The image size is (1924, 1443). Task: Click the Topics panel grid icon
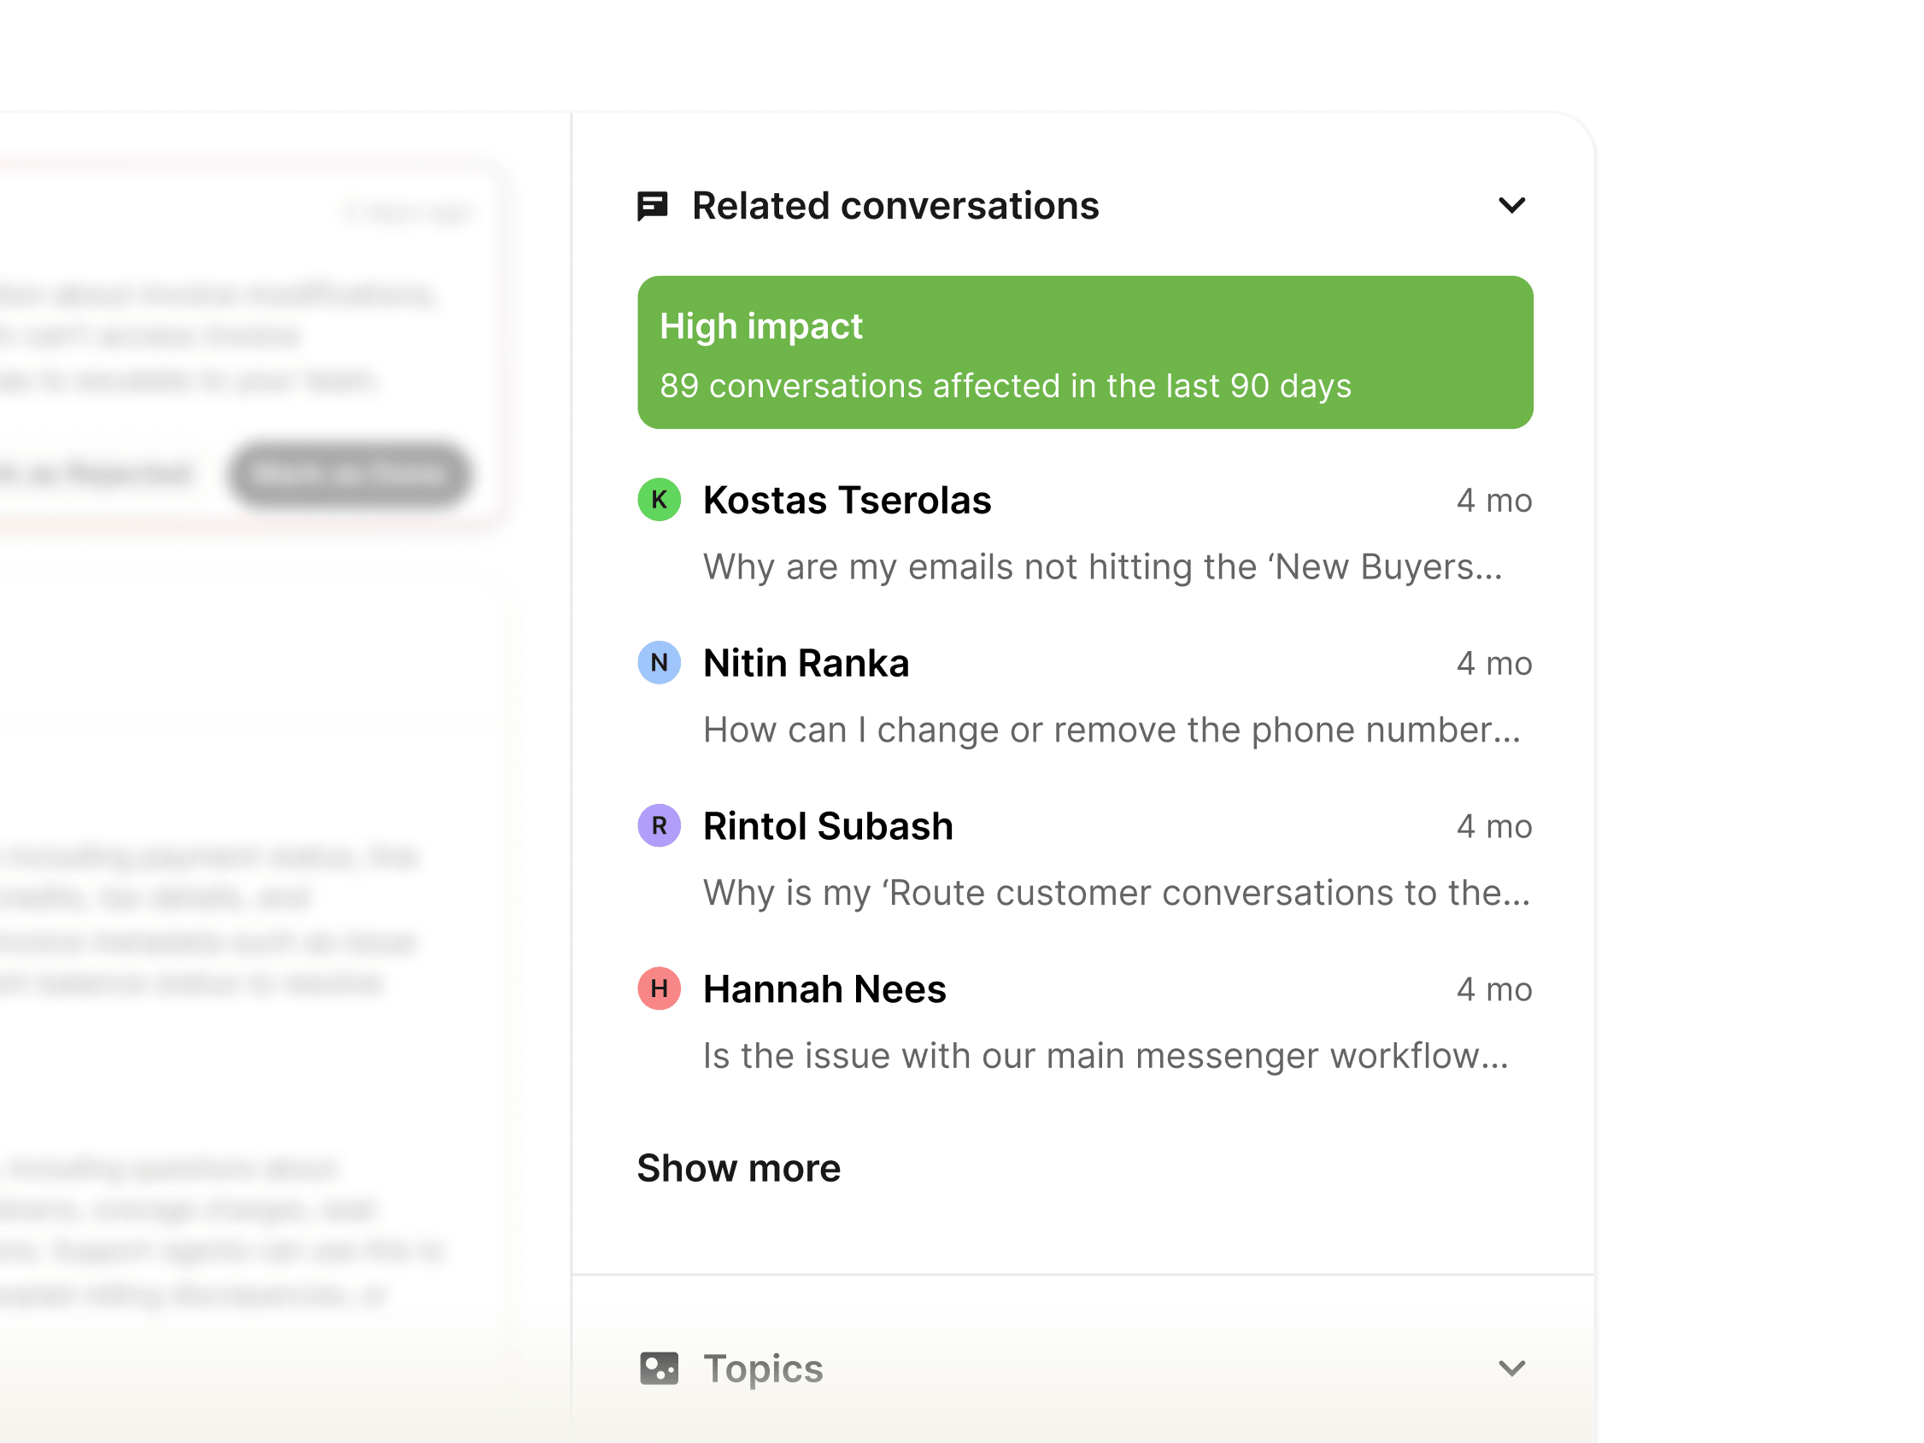pos(660,1367)
